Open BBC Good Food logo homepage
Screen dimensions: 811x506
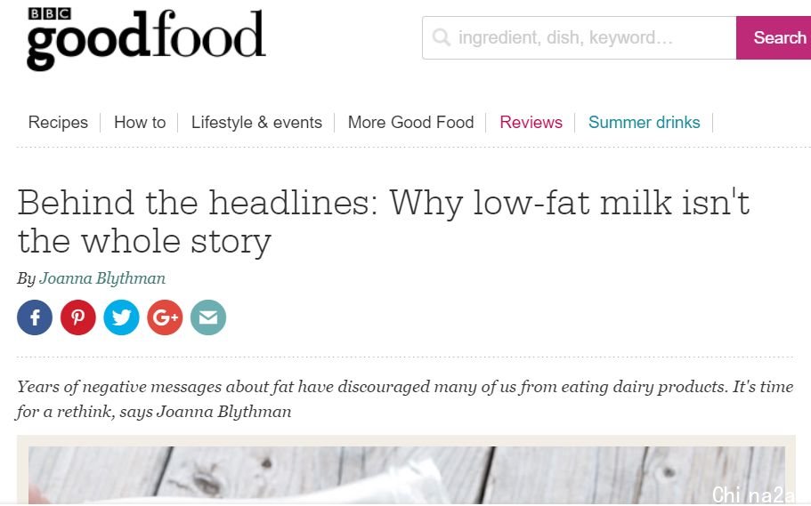coord(146,39)
